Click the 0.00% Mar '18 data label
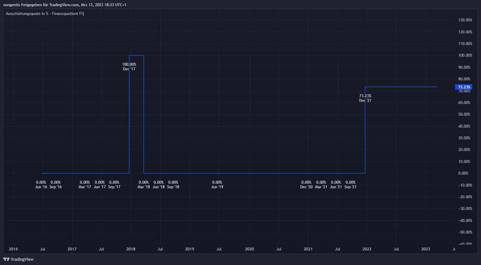The height and width of the screenshot is (265, 481). click(x=144, y=185)
